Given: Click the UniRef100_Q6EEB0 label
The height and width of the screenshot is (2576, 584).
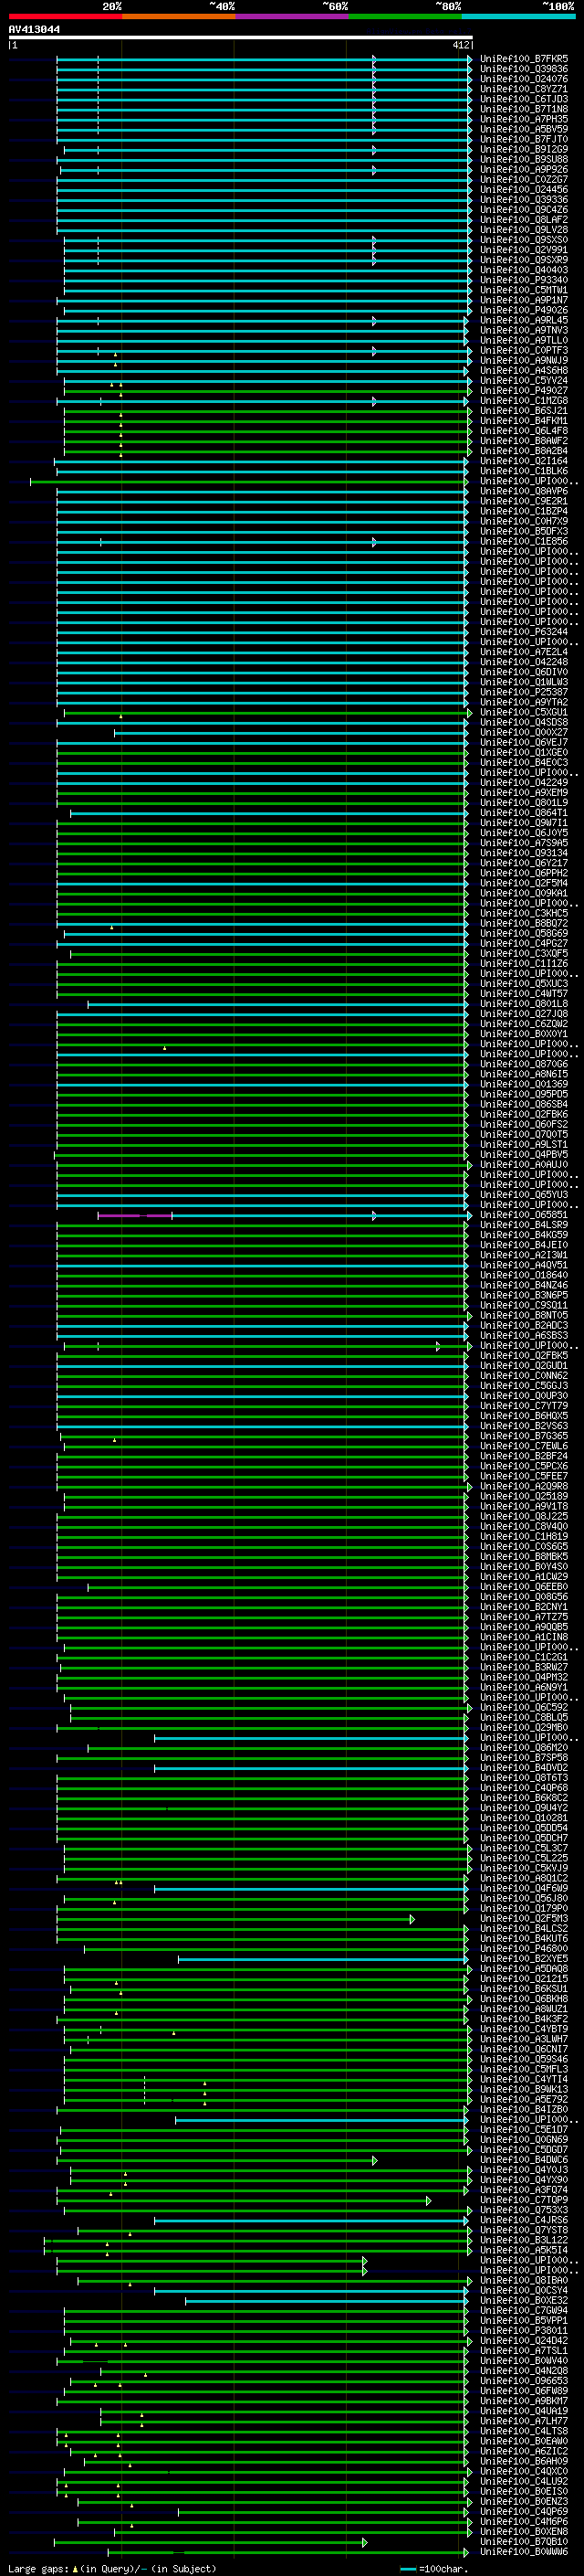Looking at the screenshot, I should tap(524, 1587).
